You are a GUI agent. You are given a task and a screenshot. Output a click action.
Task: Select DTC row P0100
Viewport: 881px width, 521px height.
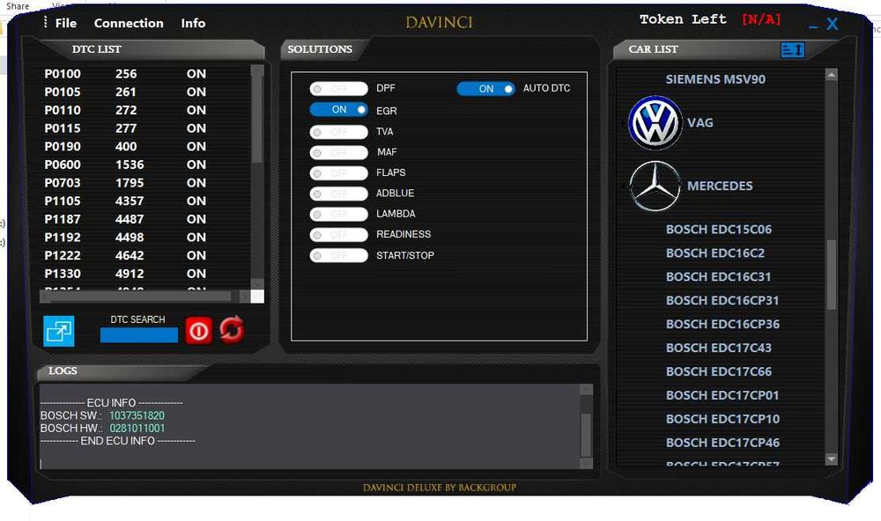(x=125, y=74)
